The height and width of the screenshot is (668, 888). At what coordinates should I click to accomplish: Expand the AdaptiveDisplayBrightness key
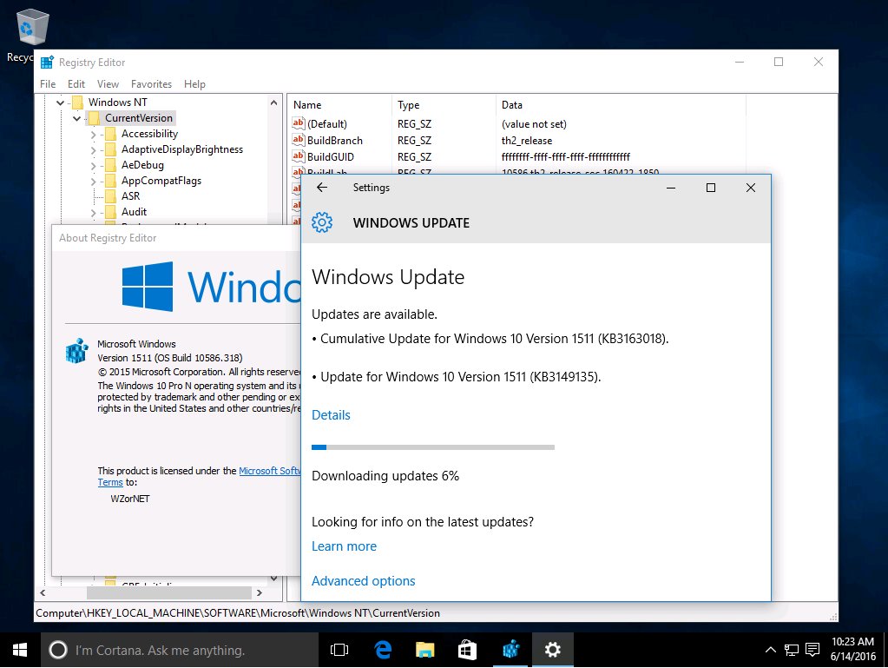(94, 150)
